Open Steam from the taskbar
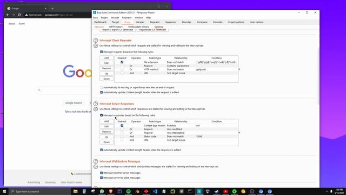This screenshot has width=346, height=195. 217,191
